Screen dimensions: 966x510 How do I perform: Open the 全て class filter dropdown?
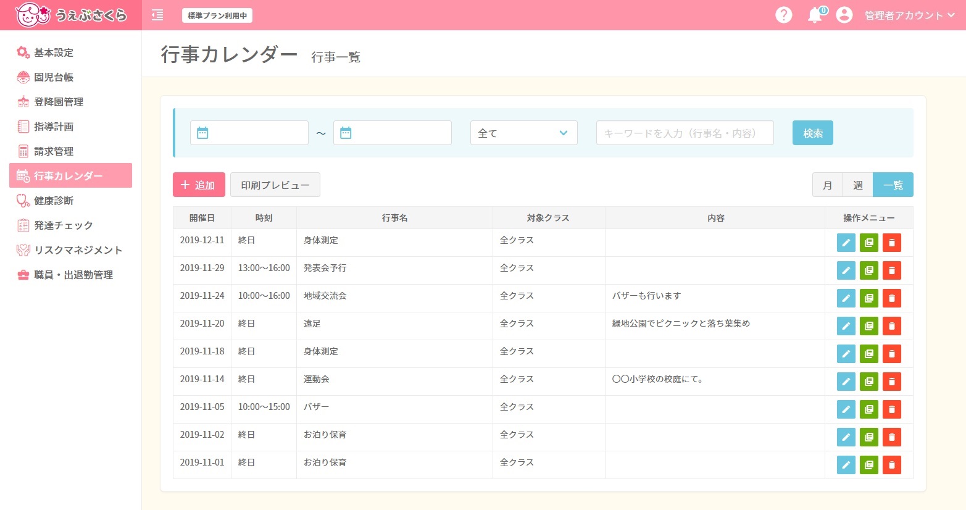click(524, 133)
